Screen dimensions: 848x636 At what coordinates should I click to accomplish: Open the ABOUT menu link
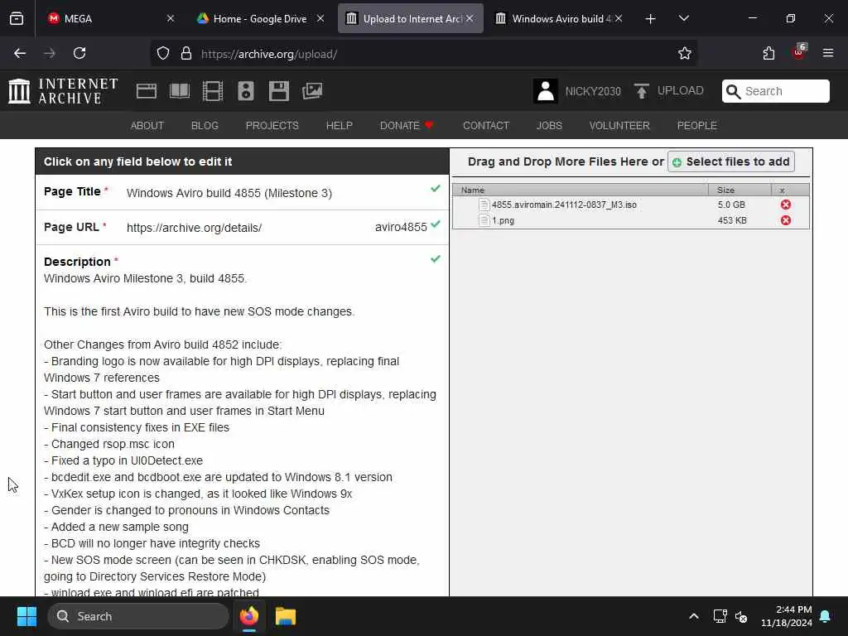tap(147, 126)
